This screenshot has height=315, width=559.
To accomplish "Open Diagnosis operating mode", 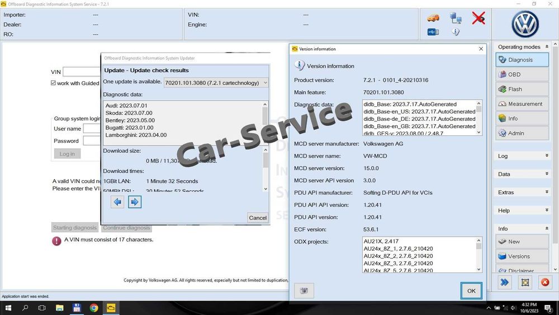I will (522, 59).
